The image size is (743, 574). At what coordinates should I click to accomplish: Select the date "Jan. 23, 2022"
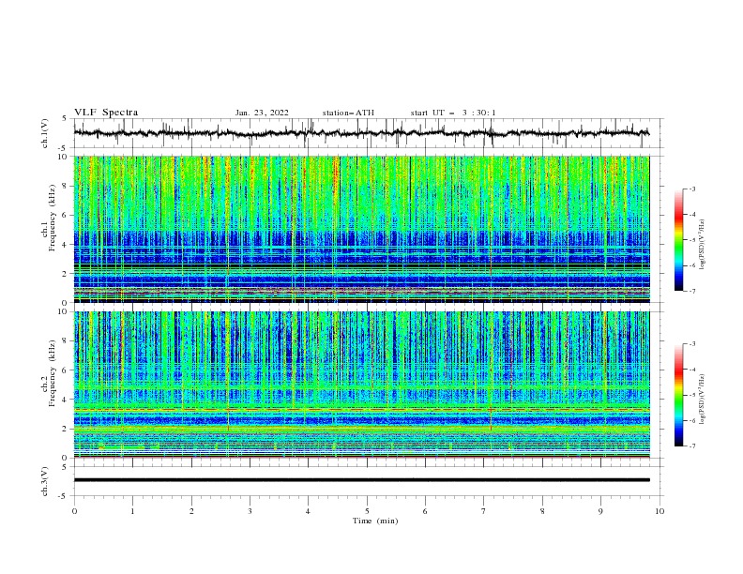point(262,113)
